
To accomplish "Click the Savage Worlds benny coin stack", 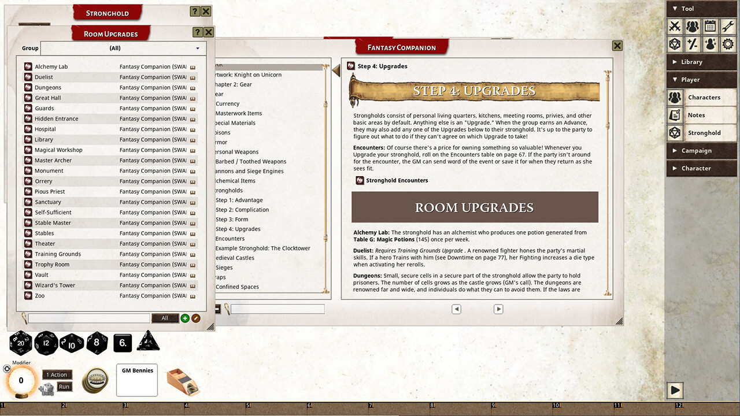I will pyautogui.click(x=95, y=380).
